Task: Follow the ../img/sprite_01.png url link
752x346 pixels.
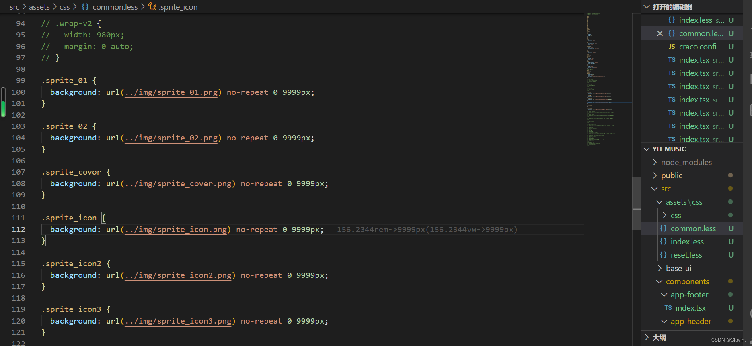Action: coord(171,92)
